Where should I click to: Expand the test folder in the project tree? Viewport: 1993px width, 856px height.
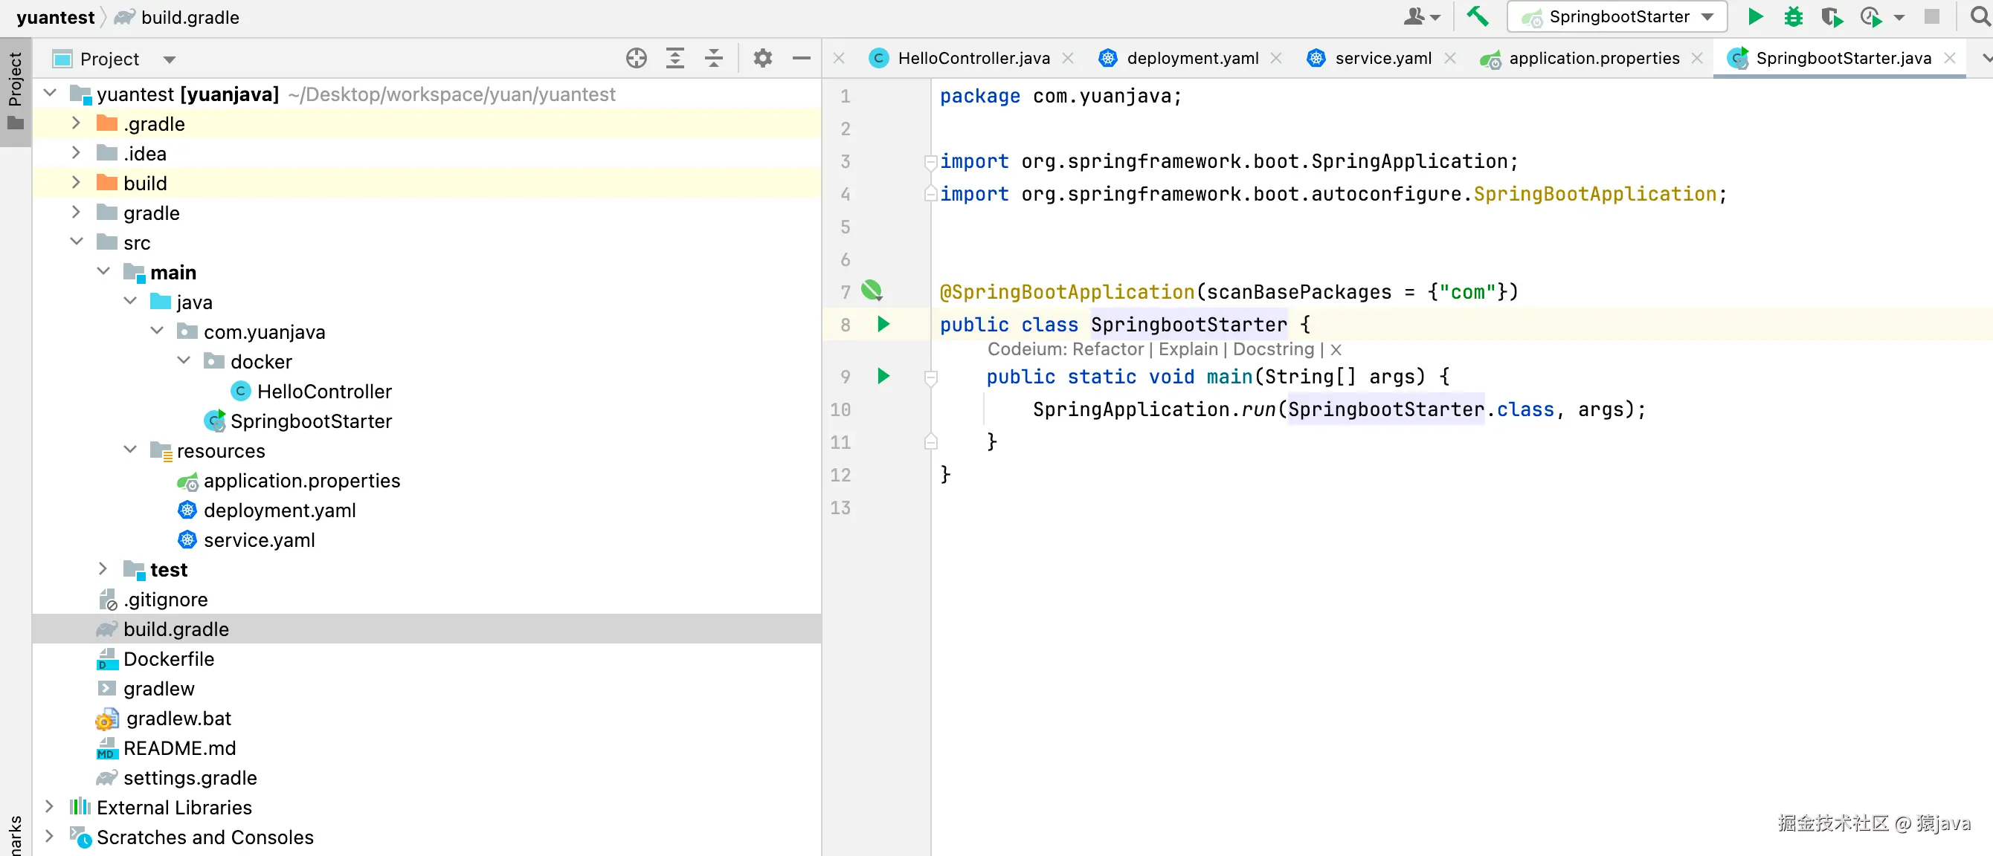click(x=103, y=569)
